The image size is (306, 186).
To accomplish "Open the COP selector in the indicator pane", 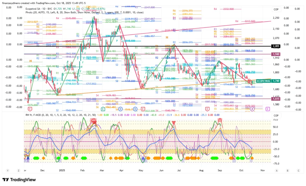I will [276, 115].
